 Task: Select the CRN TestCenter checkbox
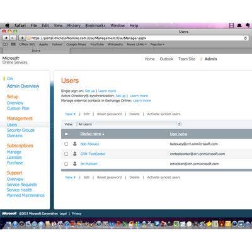tap(66, 154)
